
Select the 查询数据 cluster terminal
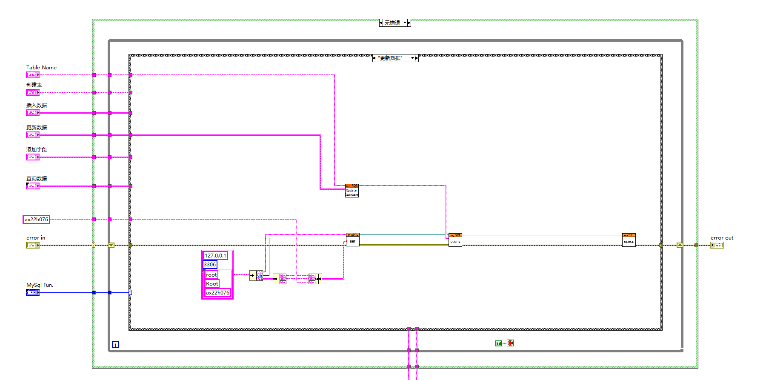(x=33, y=186)
